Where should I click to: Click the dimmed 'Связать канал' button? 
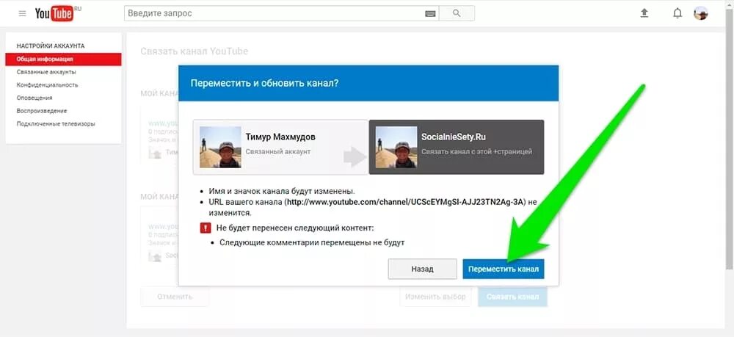tap(512, 297)
